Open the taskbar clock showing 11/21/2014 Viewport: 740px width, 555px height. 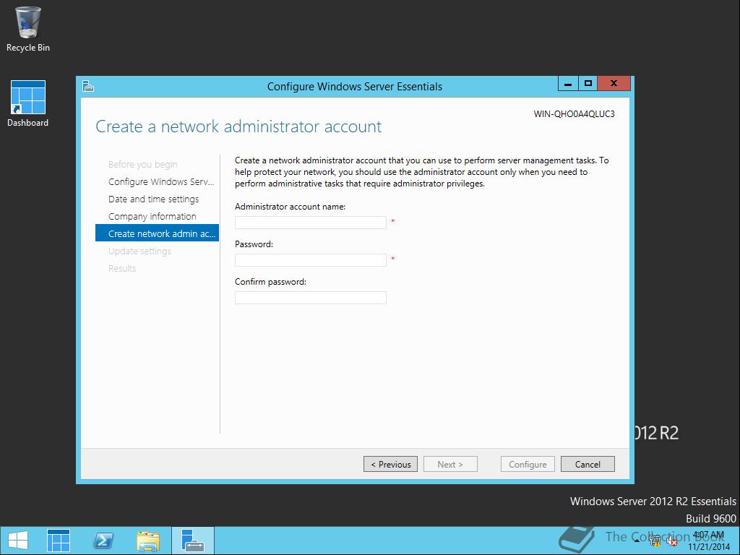click(x=708, y=541)
